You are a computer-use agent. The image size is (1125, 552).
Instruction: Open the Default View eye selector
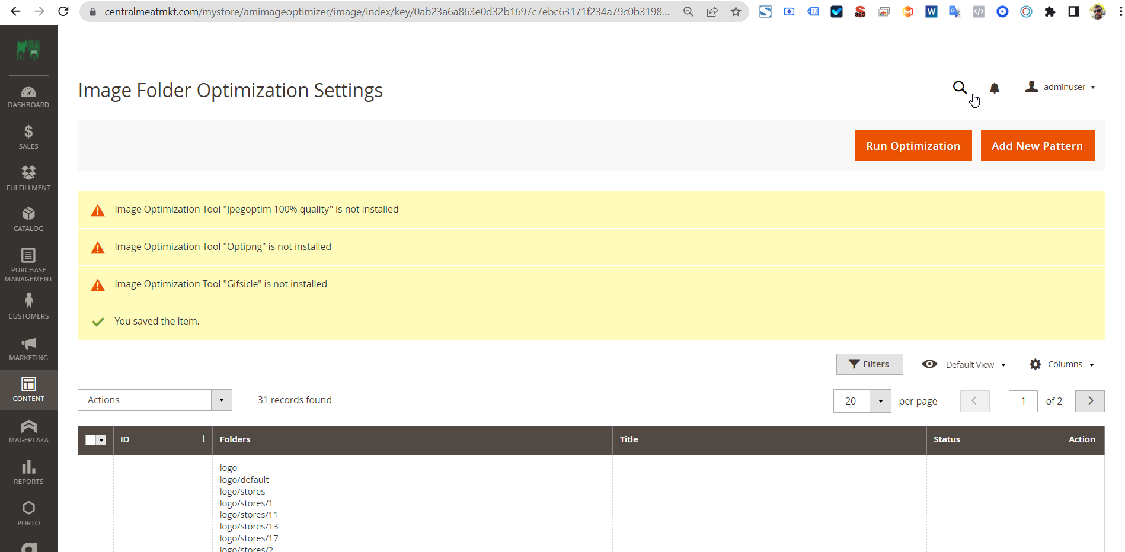pos(964,364)
